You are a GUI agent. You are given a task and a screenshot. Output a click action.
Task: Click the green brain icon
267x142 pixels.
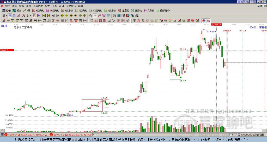coord(108,16)
